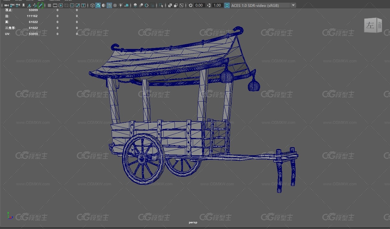The image size is (390, 229).
Task: Toggle viewport Shadows icon
Action: 127,5
